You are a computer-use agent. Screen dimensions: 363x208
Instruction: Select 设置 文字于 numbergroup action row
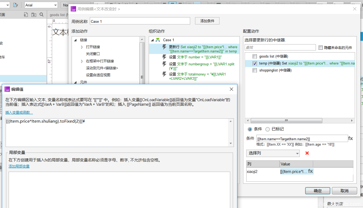point(194,66)
